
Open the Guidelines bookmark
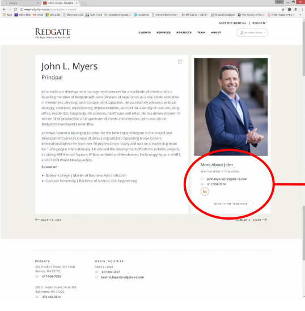click(142, 15)
